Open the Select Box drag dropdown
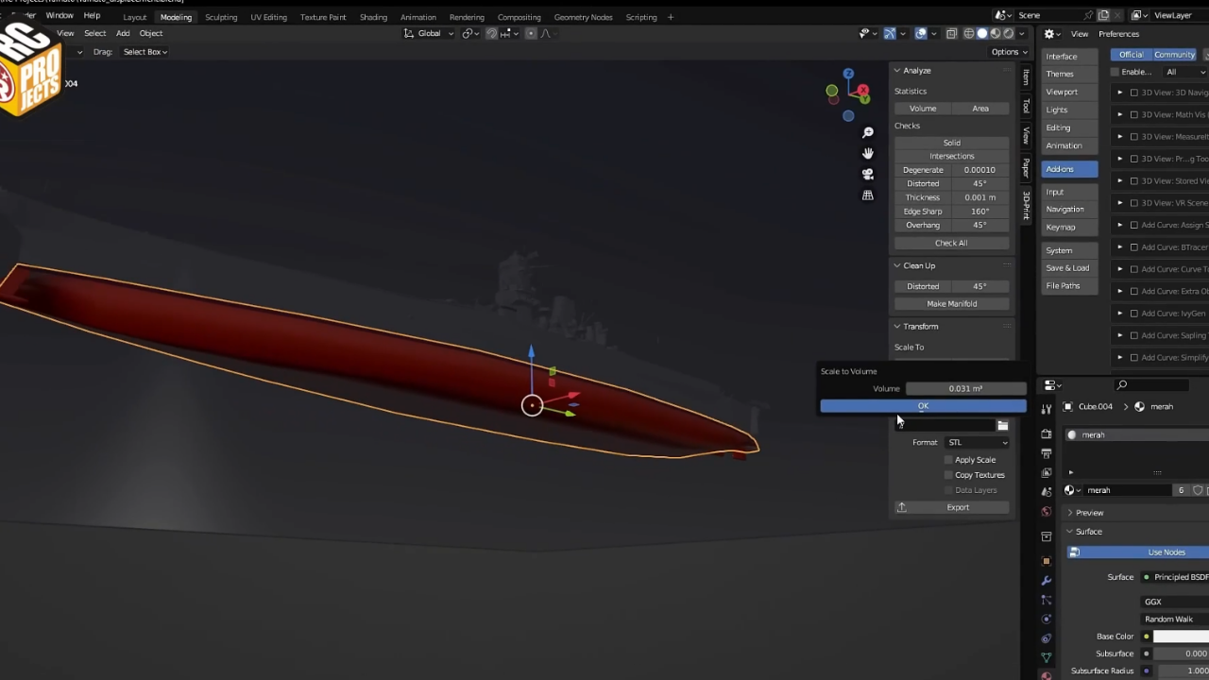 pos(145,52)
